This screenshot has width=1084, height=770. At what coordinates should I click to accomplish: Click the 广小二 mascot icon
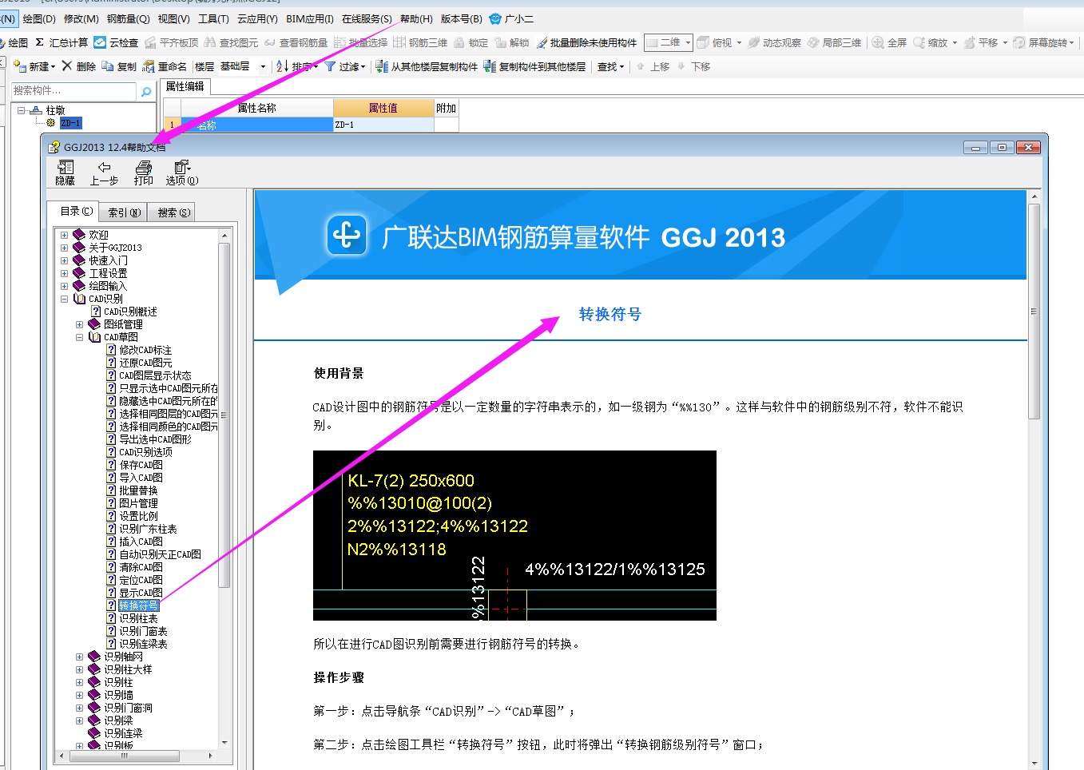(495, 18)
